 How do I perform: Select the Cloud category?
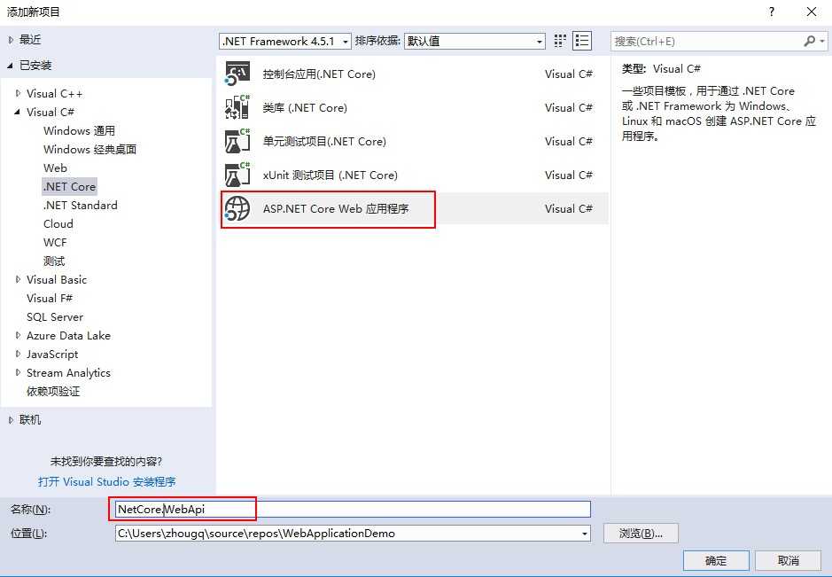[58, 223]
